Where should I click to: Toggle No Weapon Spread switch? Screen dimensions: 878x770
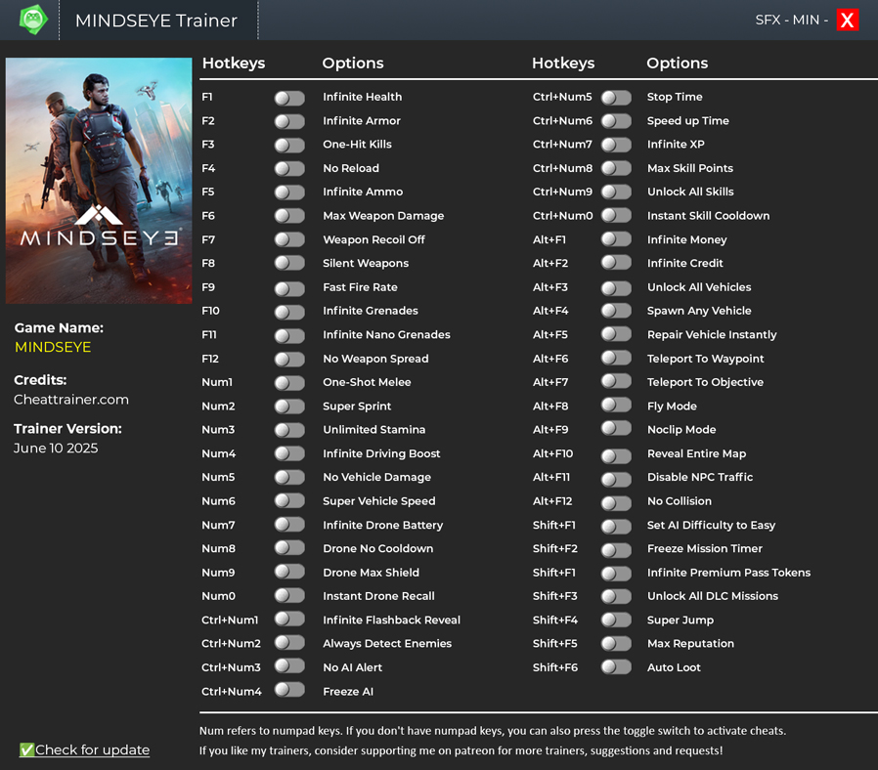point(289,360)
